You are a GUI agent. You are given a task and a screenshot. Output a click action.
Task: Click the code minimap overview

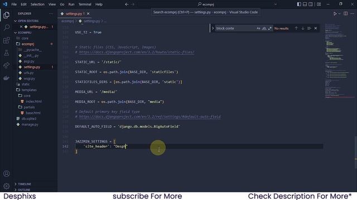[339, 61]
